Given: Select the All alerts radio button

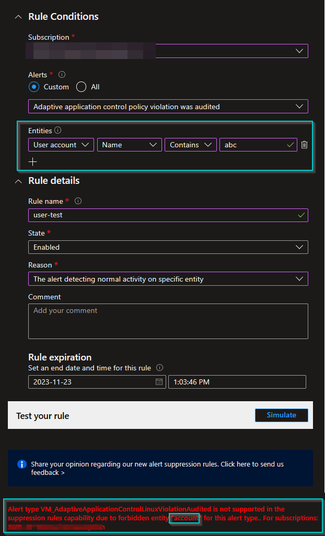Looking at the screenshot, I should coord(80,87).
